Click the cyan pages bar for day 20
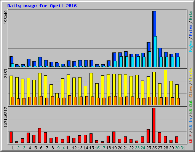195x152 pixels. 121,62
